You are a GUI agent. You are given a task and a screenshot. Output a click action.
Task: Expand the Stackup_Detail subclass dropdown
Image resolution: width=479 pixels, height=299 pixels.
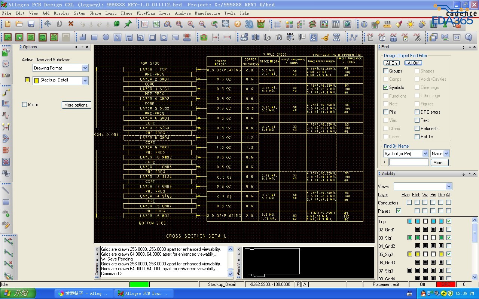click(85, 80)
